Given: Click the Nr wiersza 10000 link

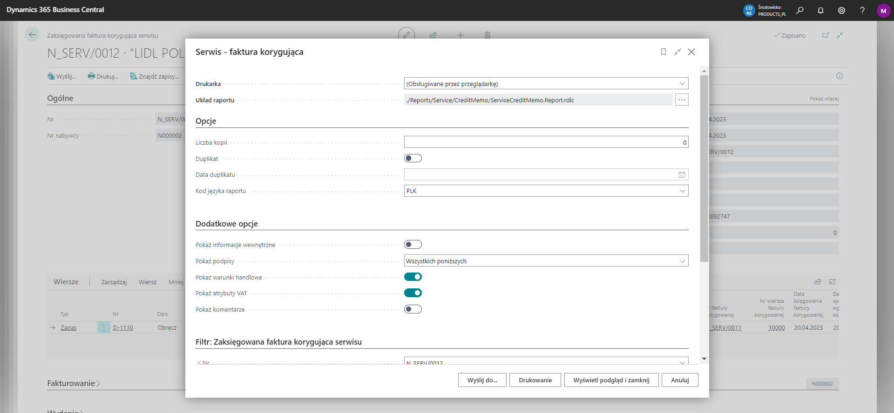Looking at the screenshot, I should coord(776,327).
